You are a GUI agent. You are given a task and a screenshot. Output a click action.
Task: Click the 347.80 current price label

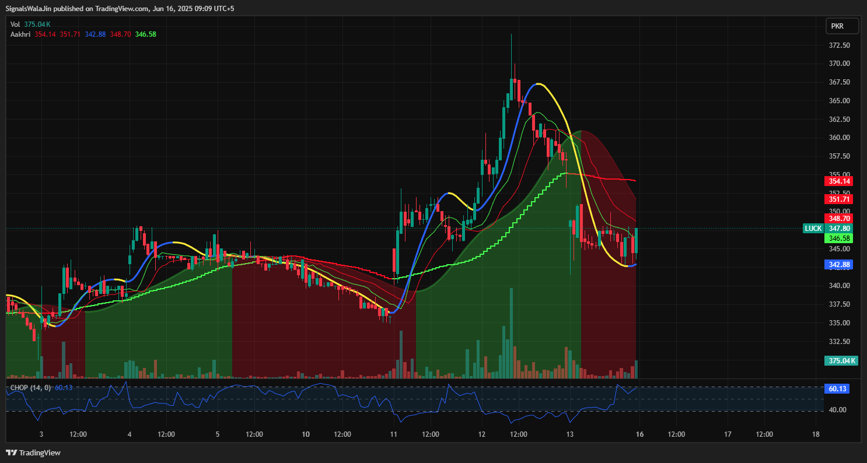(839, 228)
